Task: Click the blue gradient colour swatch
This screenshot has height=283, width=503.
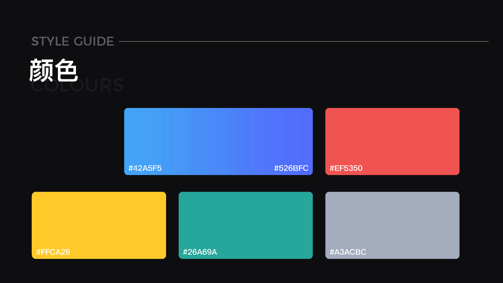Action: pos(218,137)
